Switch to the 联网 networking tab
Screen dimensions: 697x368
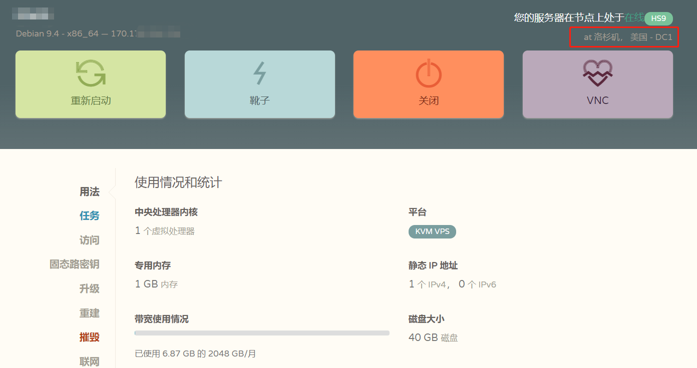click(x=89, y=361)
